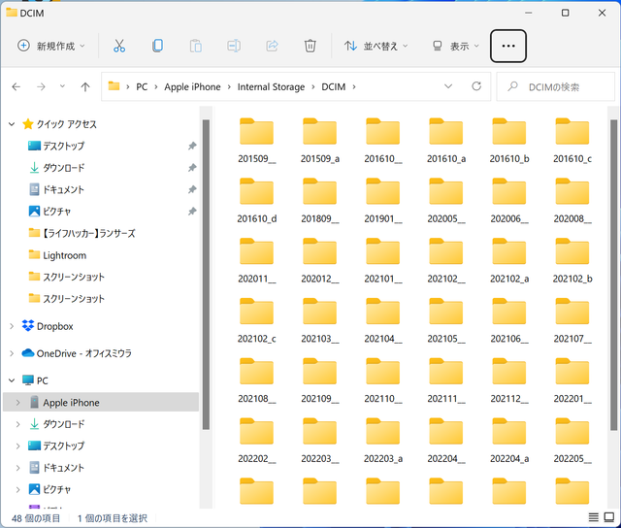Select Apple iPhone in navigation pane
The image size is (621, 528).
coord(70,402)
